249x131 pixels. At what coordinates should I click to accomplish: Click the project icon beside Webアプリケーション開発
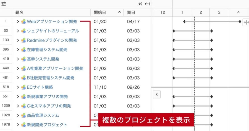[x=23, y=21]
